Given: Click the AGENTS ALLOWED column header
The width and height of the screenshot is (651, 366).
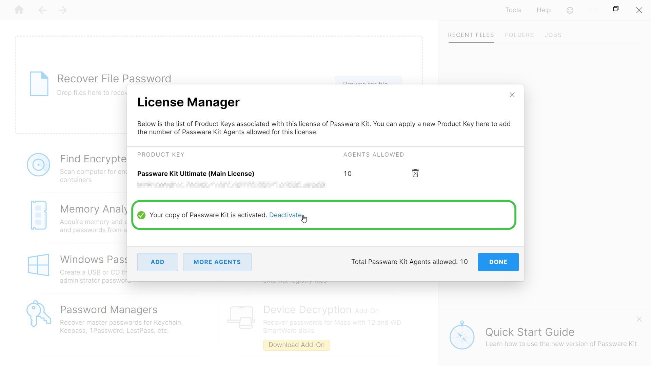Looking at the screenshot, I should click(x=374, y=155).
